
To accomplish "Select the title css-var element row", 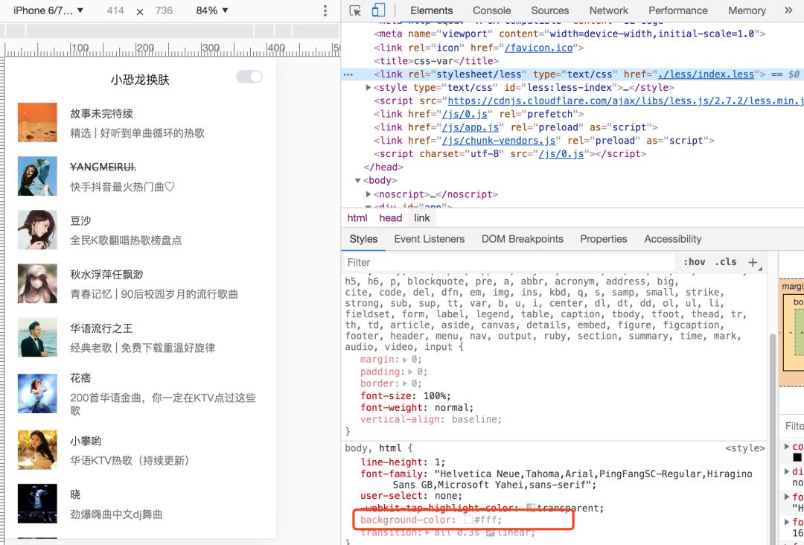I will pyautogui.click(x=435, y=61).
